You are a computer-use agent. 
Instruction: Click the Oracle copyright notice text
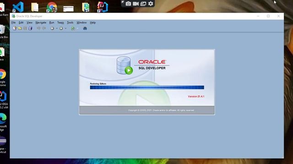161,110
